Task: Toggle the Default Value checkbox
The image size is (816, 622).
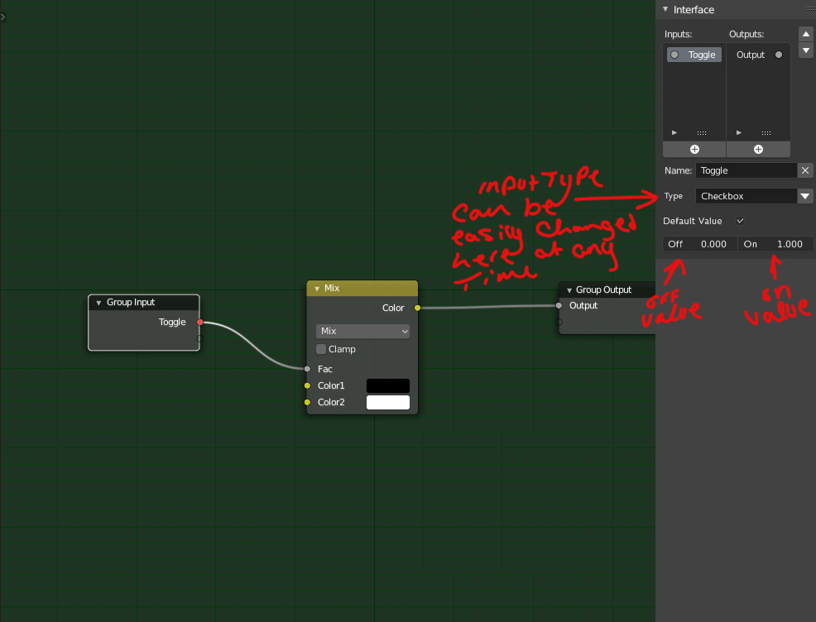Action: click(740, 221)
